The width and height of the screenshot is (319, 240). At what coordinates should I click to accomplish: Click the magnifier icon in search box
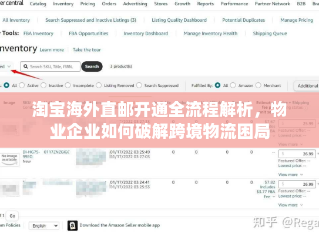26,66
